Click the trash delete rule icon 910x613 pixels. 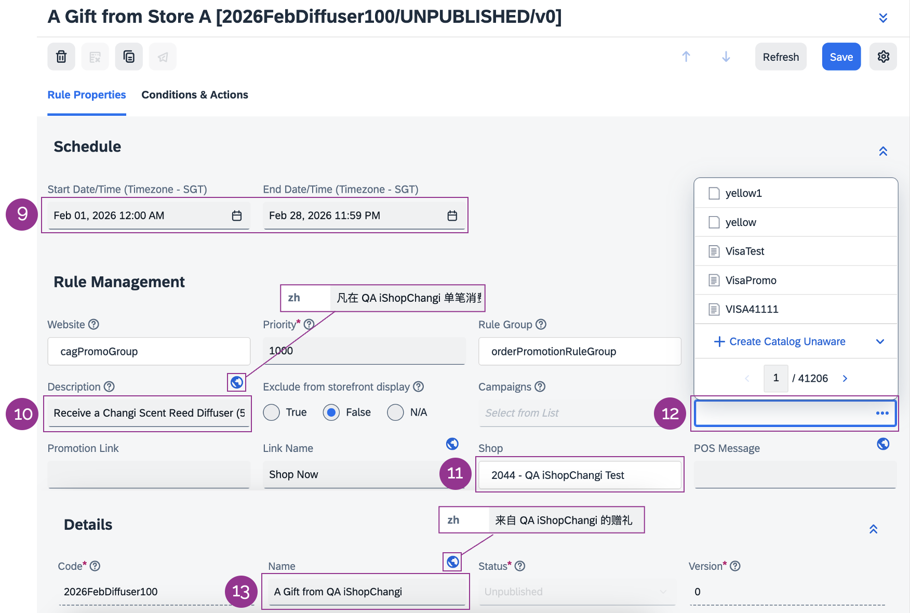tap(61, 57)
